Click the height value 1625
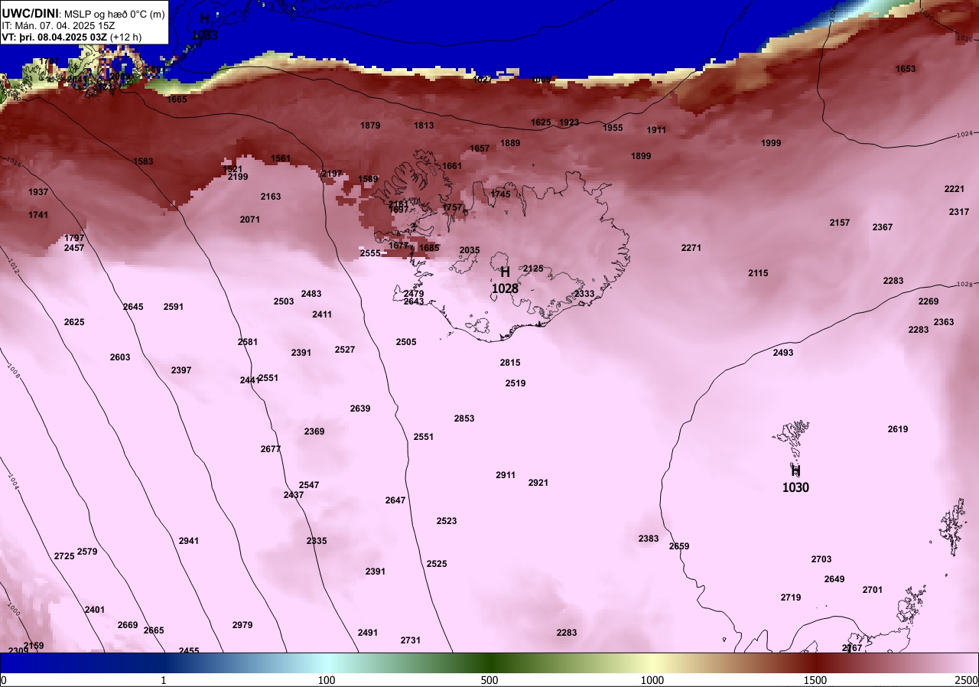The image size is (979, 687). [541, 122]
